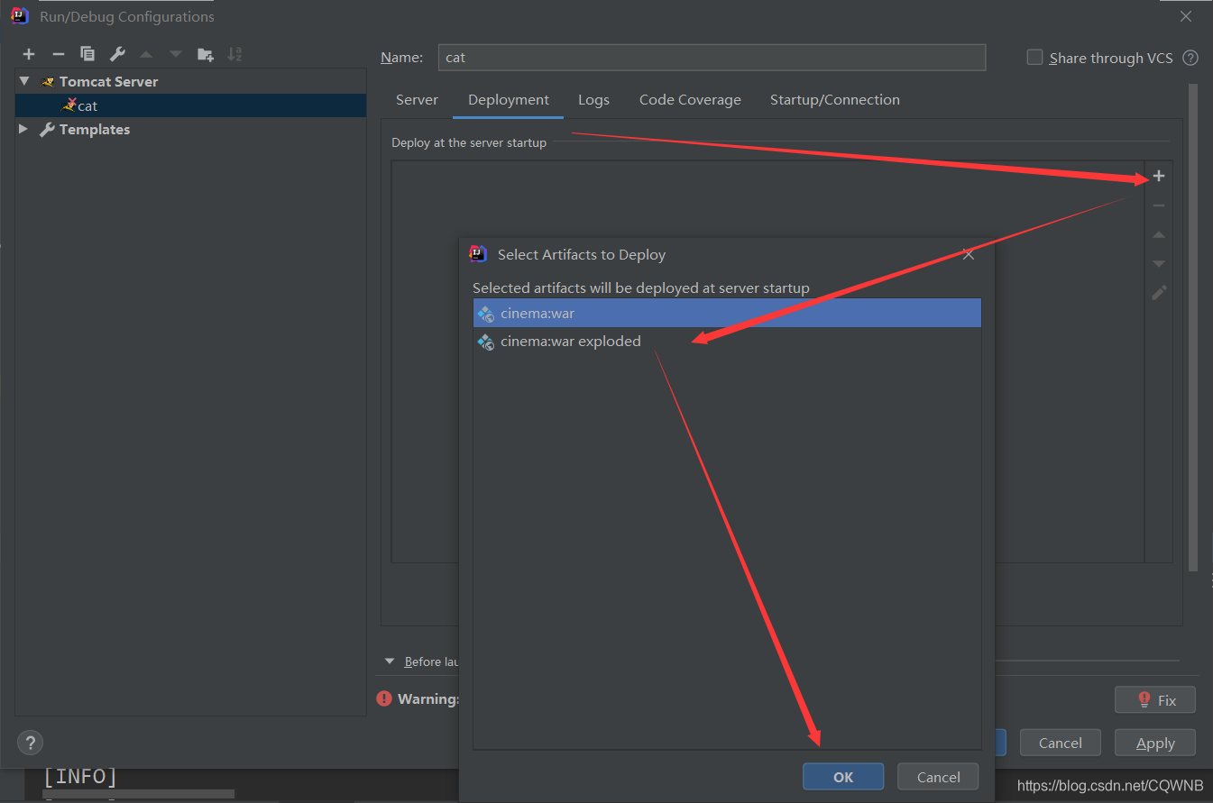Open the Logs tab
This screenshot has height=803, width=1213.
(x=593, y=100)
